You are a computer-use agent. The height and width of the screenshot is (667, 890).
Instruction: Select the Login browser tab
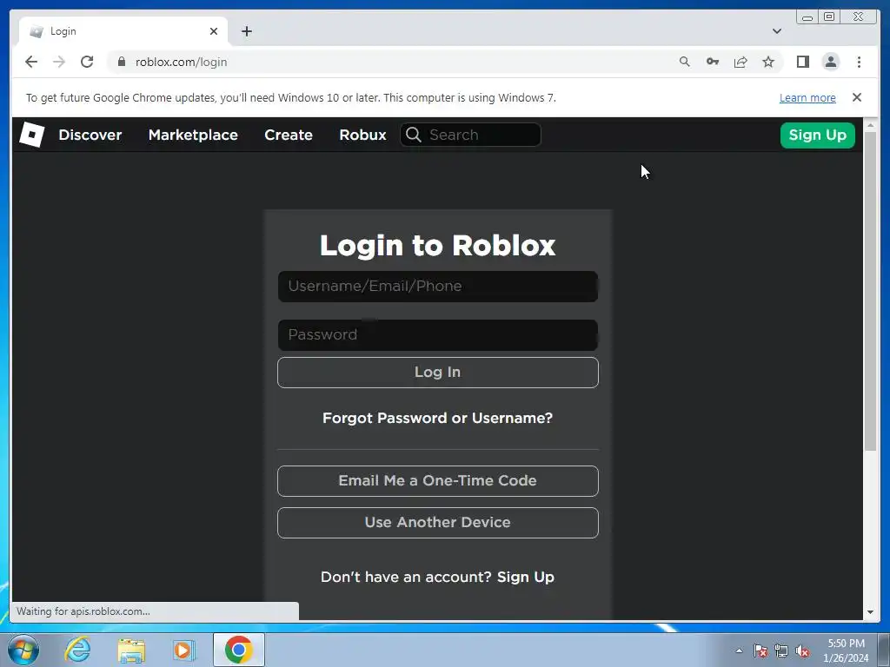pyautogui.click(x=123, y=31)
